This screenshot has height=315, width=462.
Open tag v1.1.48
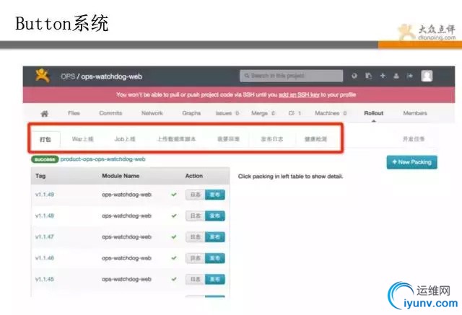pos(45,216)
